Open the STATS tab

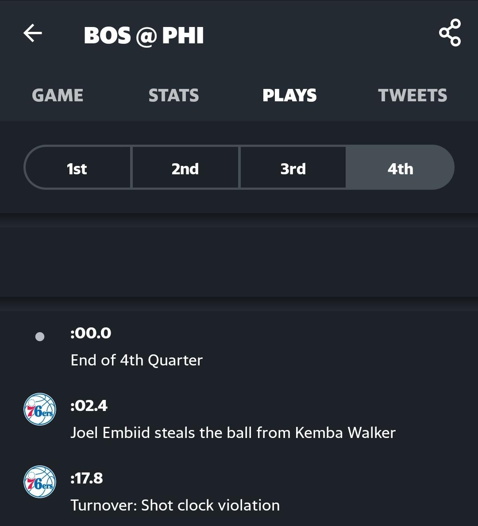tap(173, 95)
